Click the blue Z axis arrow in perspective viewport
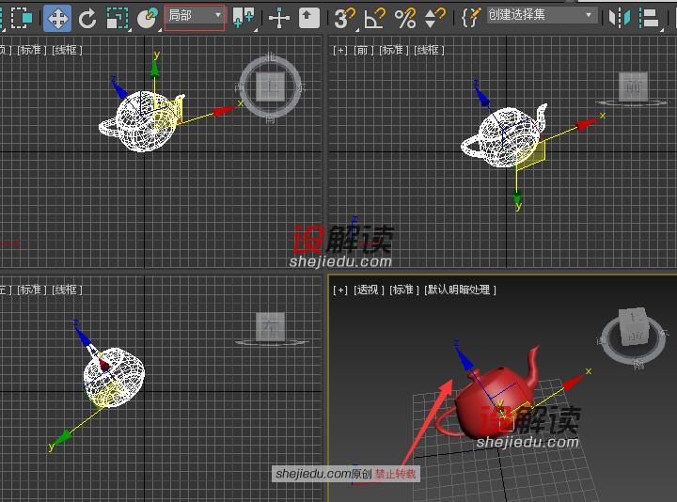 click(x=464, y=358)
